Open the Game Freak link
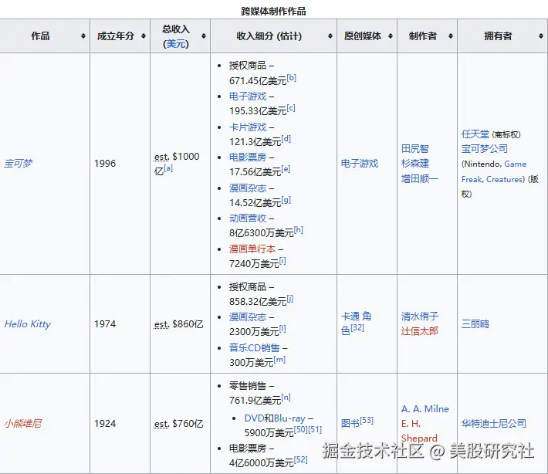The width and height of the screenshot is (548, 474). pos(494,171)
